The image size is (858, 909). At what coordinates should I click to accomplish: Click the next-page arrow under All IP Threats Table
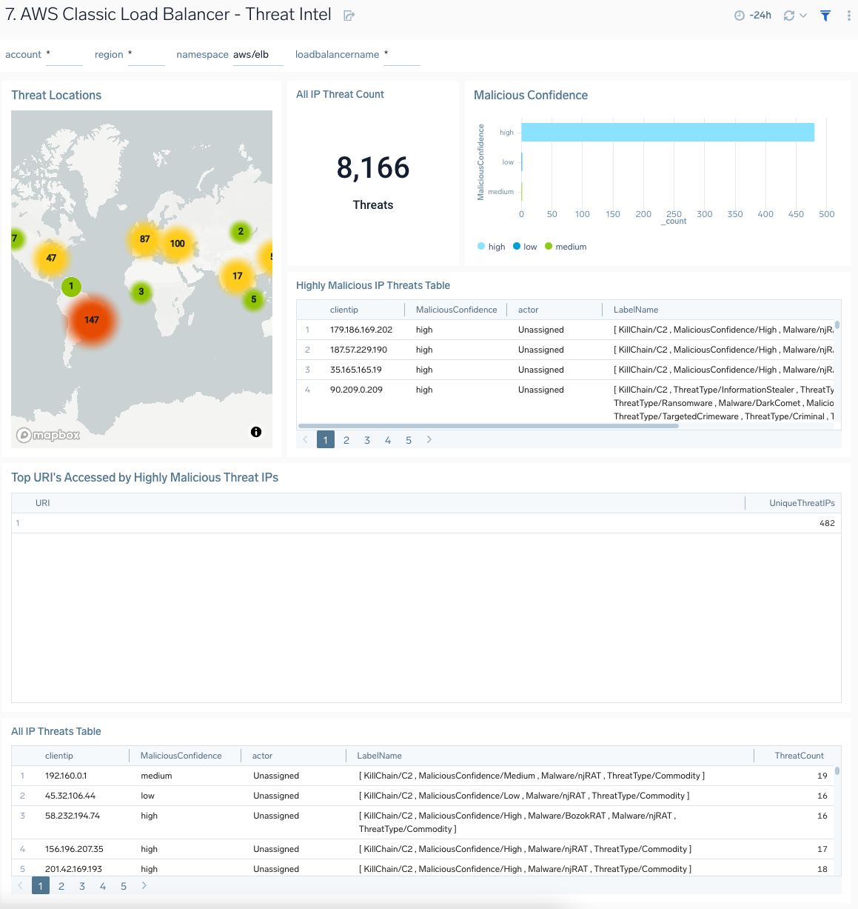[x=144, y=885]
